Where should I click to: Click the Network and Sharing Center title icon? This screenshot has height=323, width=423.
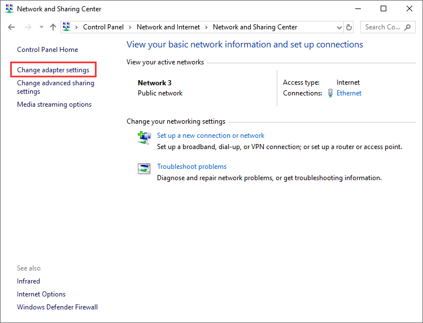9,8
